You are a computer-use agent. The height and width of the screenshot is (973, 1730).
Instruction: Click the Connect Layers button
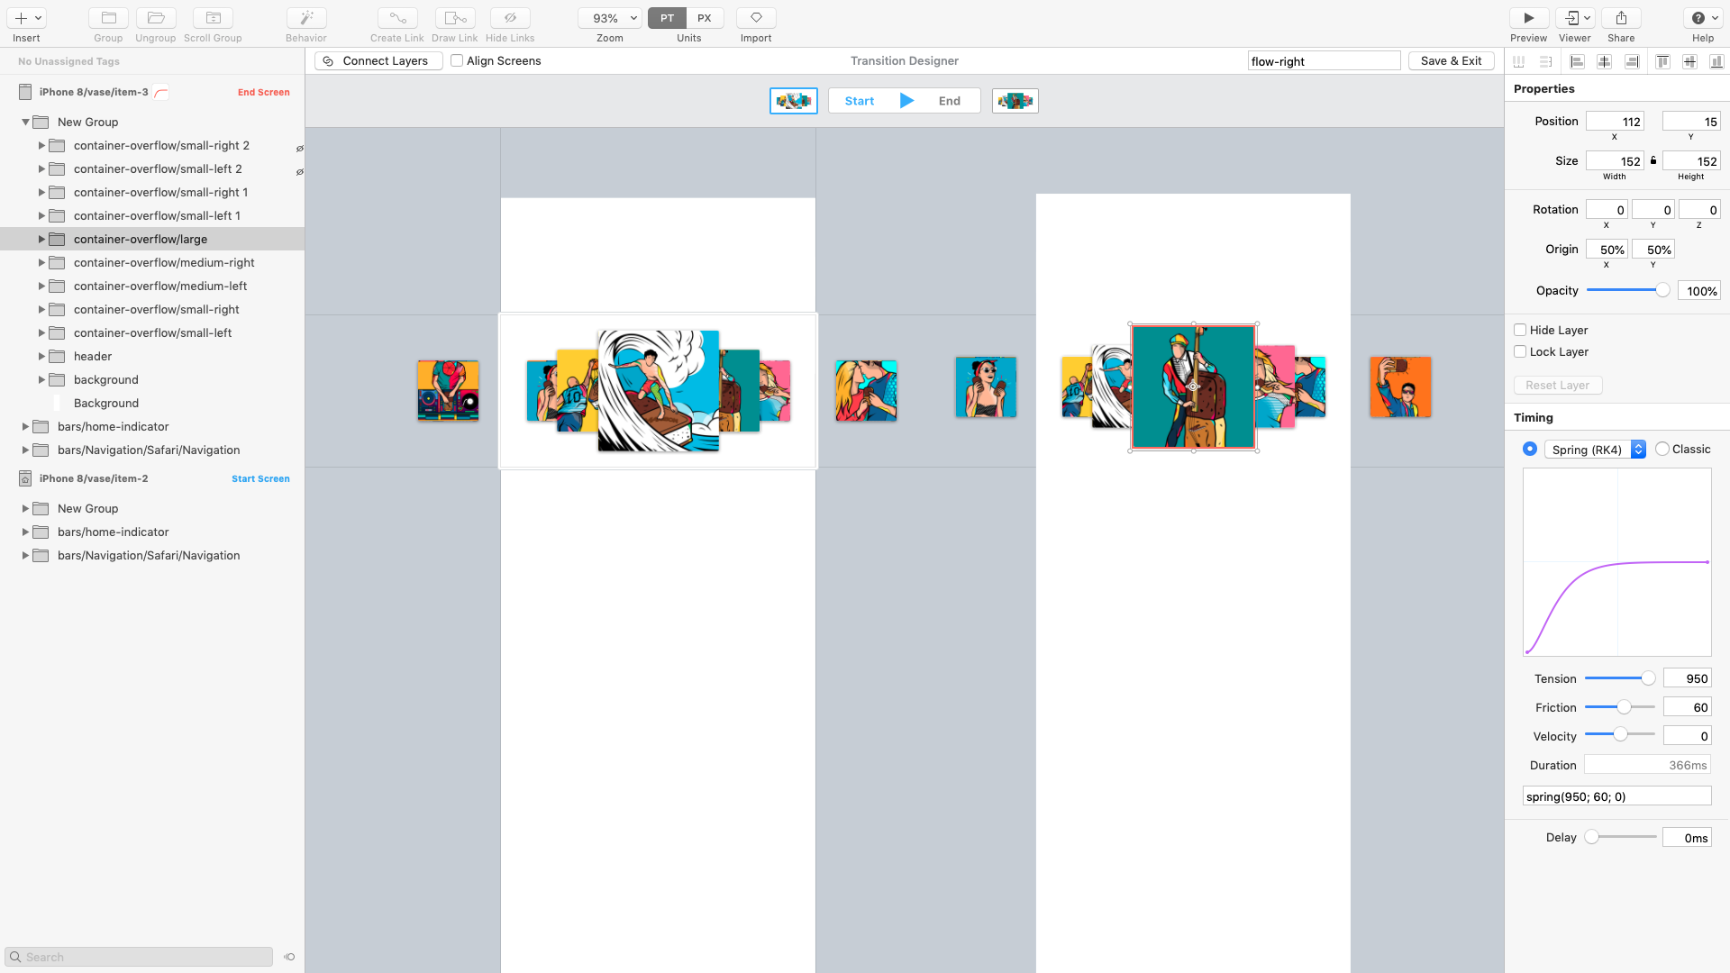point(378,60)
